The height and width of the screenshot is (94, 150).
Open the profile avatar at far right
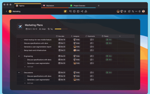point(143,11)
